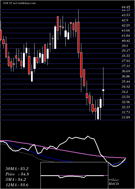This screenshot has width=135, height=189.
Task: Select the 43.53 price level label
Action: tap(126, 15)
